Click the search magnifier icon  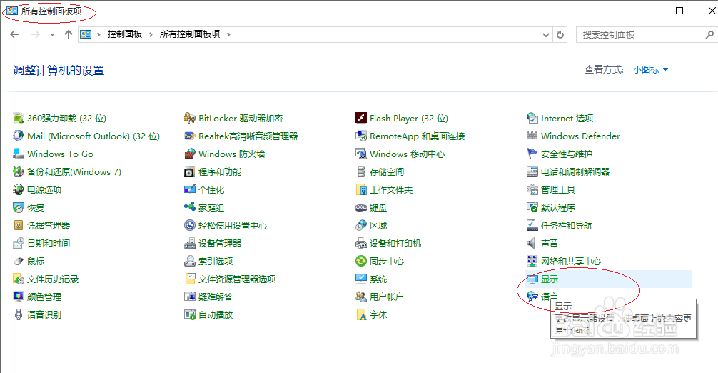tap(709, 35)
